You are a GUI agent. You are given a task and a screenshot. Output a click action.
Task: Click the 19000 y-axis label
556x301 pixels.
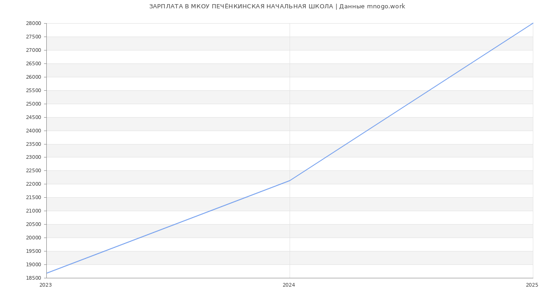(x=34, y=265)
